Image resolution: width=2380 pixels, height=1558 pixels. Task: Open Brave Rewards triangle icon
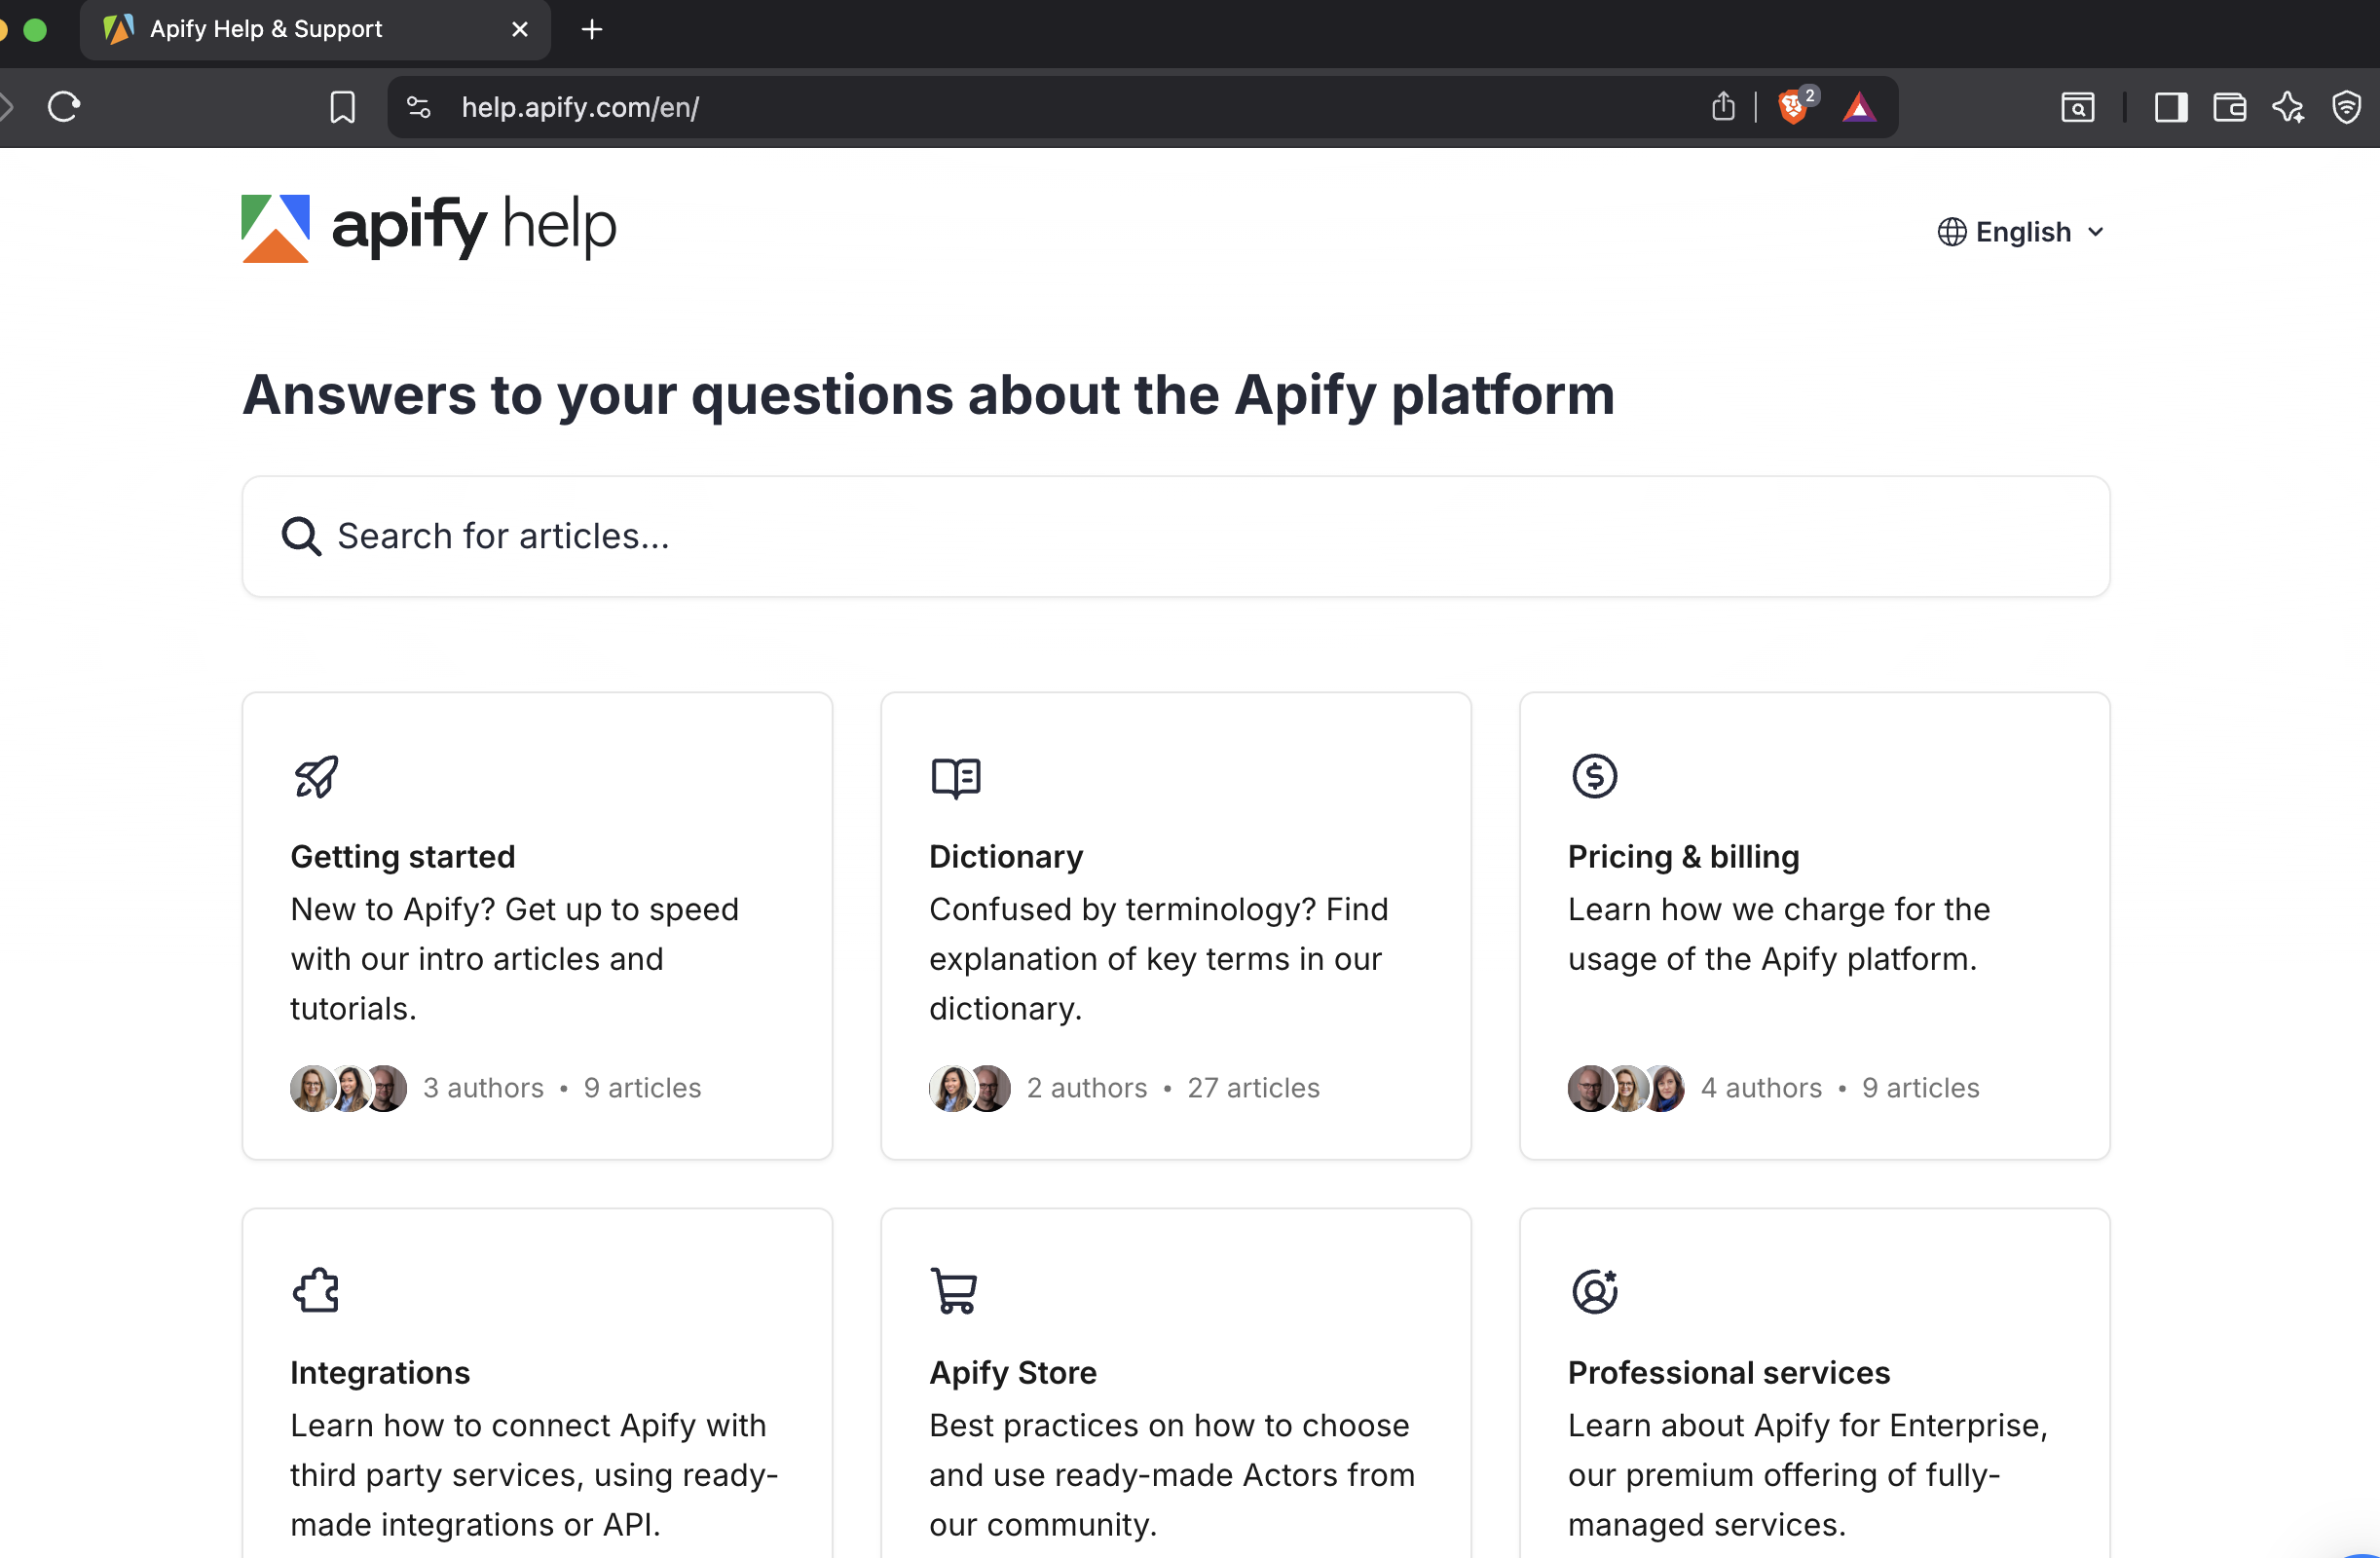[x=1859, y=107]
